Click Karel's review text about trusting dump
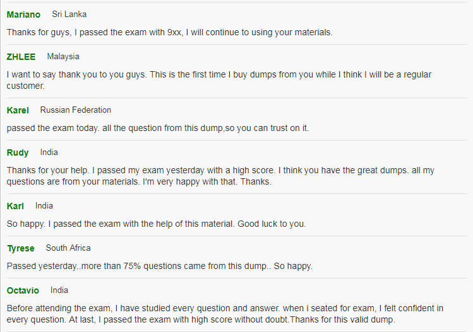This screenshot has height=332, width=473. coord(158,128)
